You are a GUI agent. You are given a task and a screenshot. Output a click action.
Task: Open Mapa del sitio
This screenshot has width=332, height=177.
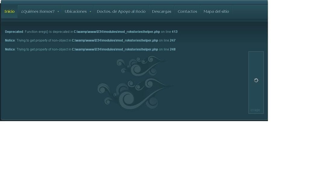(x=216, y=11)
